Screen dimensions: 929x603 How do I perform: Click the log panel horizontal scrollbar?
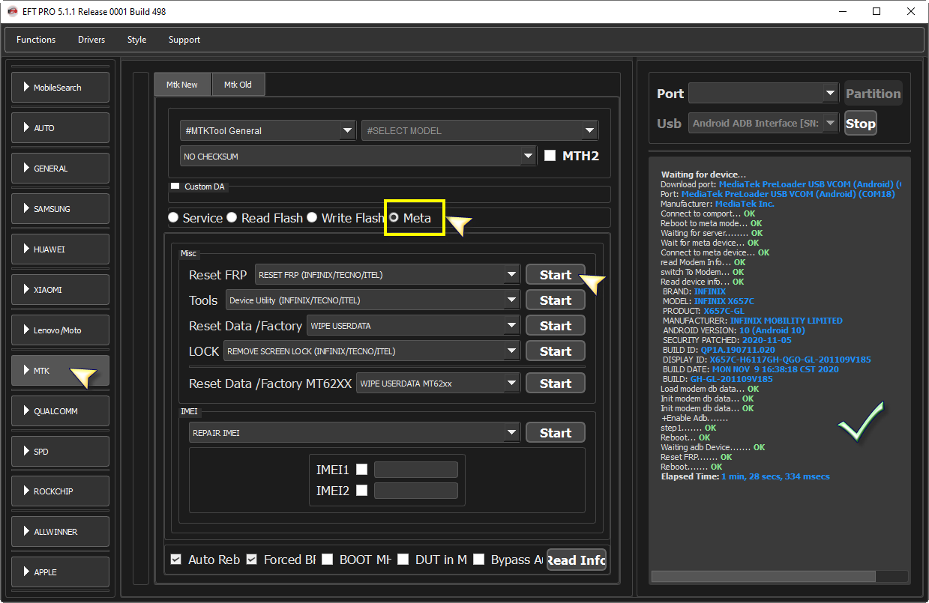pos(763,576)
